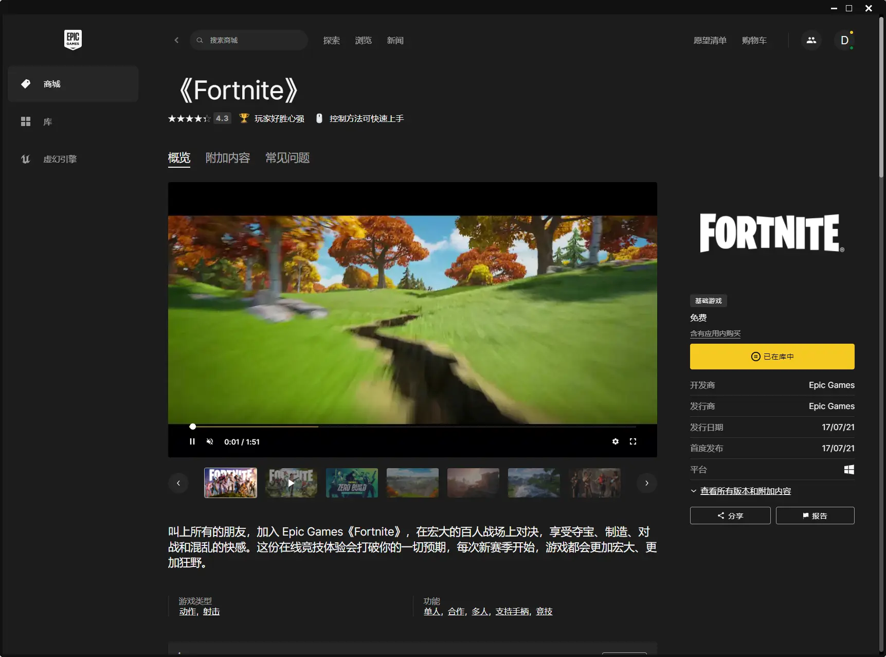The image size is (886, 657).
Task: Switch to the 常见问题 tab
Action: click(x=287, y=158)
